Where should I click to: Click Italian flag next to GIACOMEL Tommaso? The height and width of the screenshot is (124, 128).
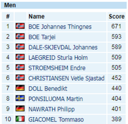[x=20, y=119]
